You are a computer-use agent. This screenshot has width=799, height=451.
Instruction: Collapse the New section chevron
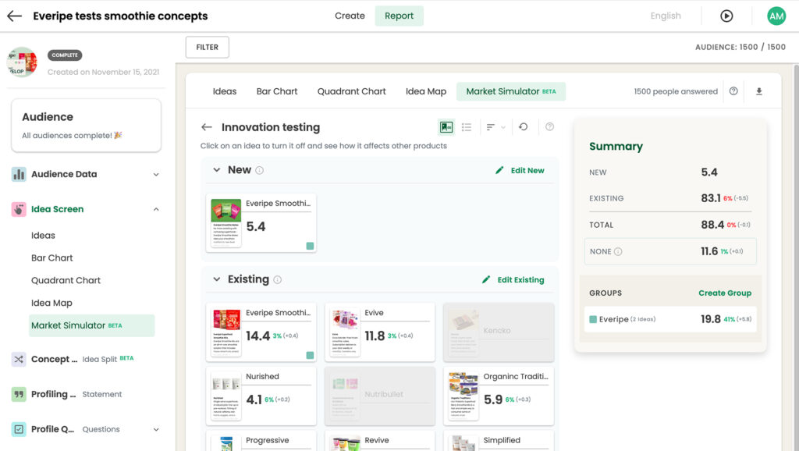[x=217, y=169]
